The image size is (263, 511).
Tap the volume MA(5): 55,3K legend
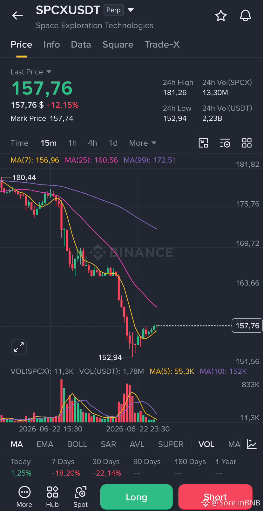tap(172, 371)
